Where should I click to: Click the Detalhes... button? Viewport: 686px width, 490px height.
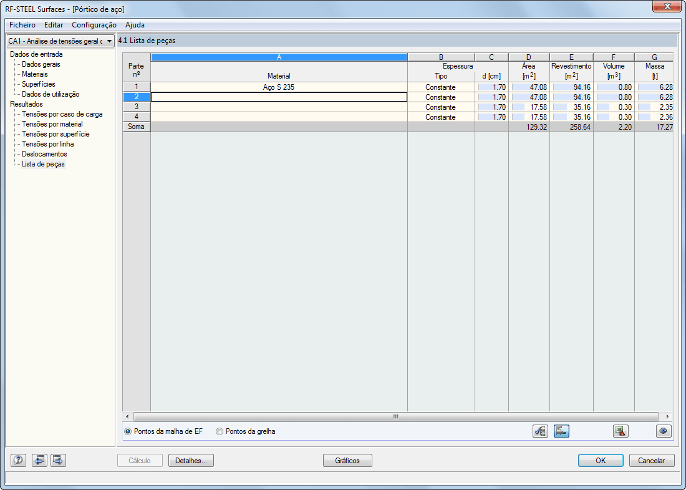(x=191, y=460)
